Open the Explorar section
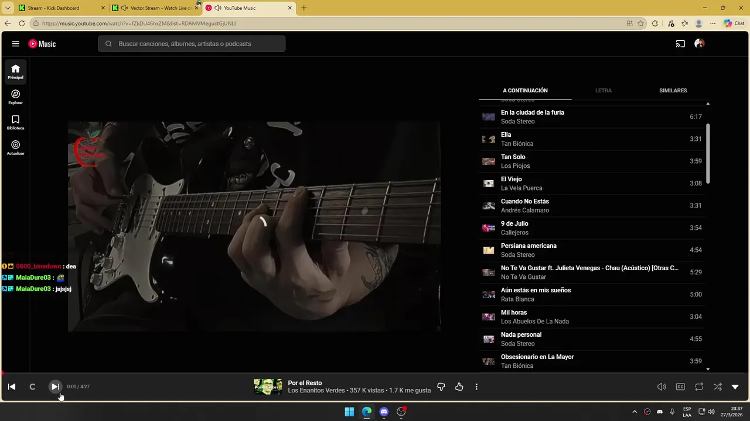This screenshot has width=750, height=421. coord(16,97)
